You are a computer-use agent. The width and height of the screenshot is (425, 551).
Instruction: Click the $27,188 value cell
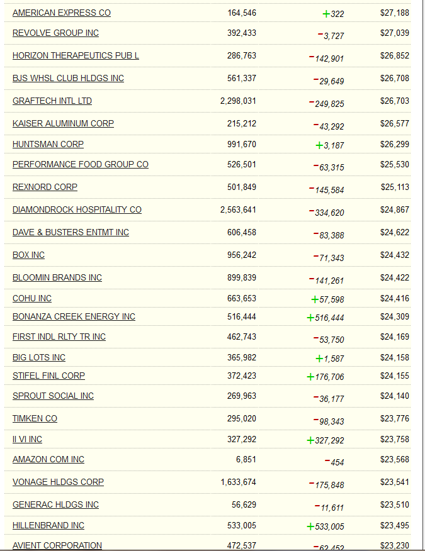tap(395, 13)
